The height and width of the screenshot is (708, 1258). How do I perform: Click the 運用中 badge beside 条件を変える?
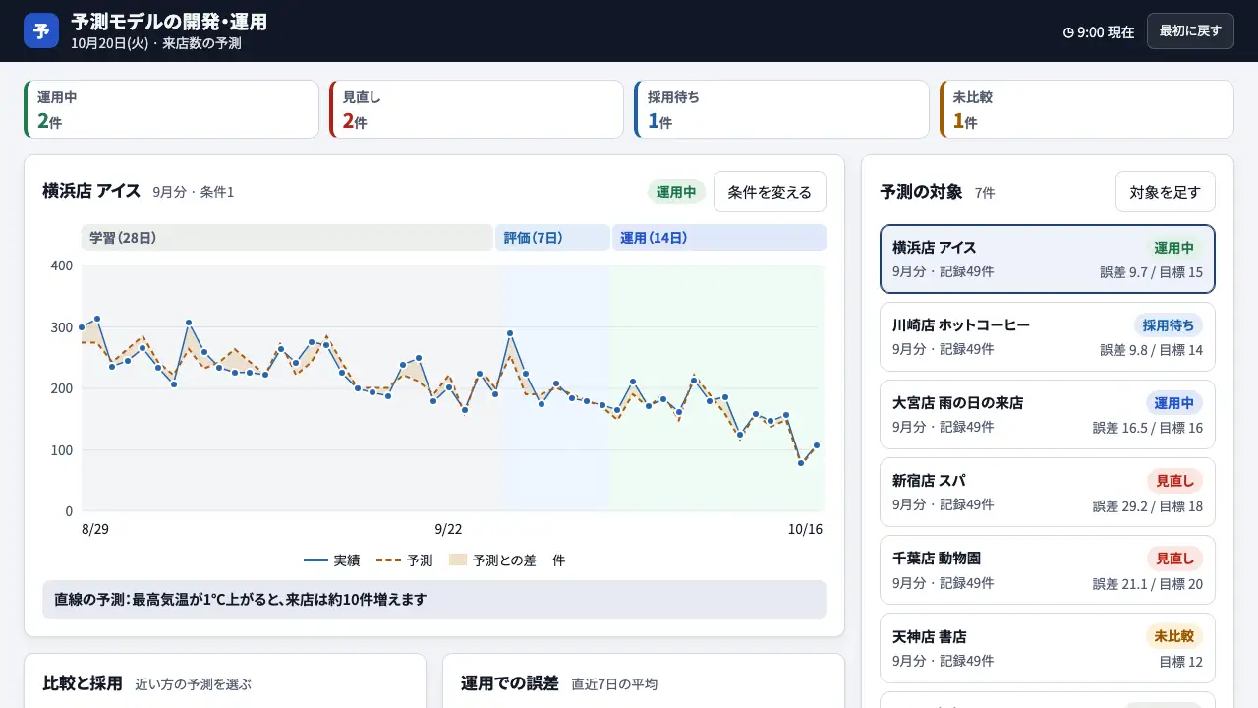pyautogui.click(x=676, y=192)
